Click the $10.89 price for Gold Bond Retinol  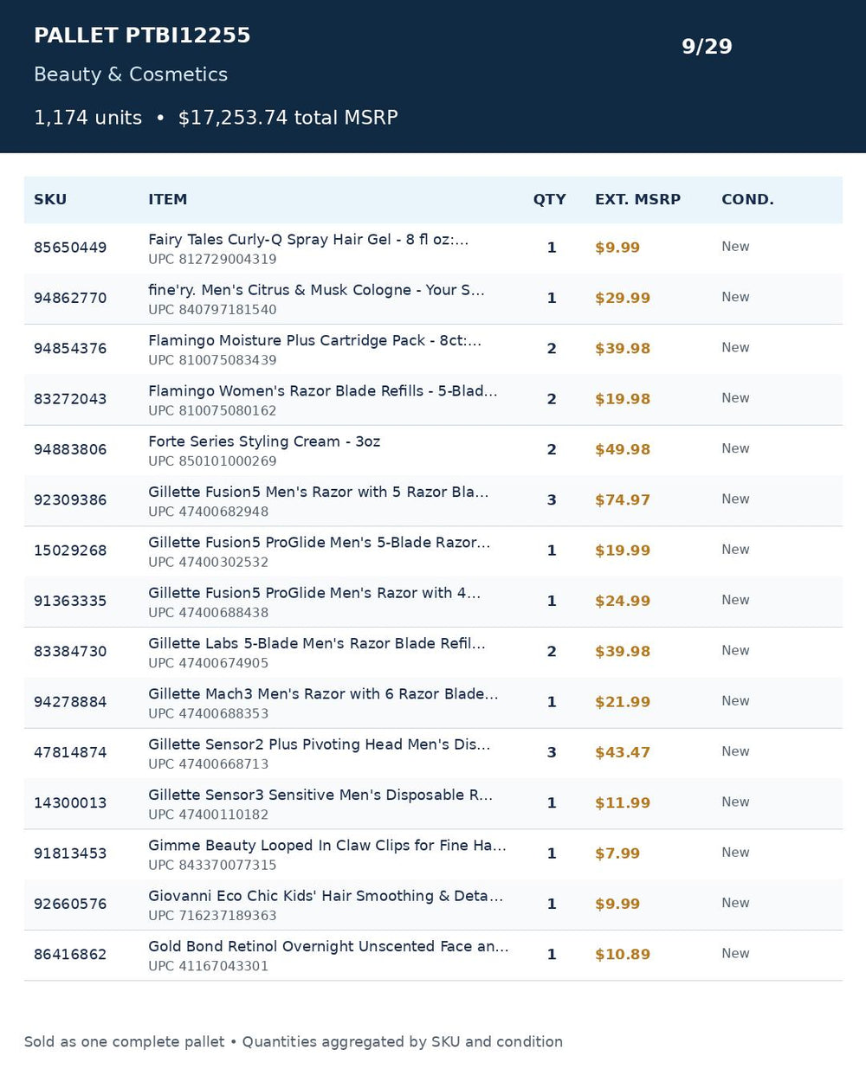[x=622, y=955]
